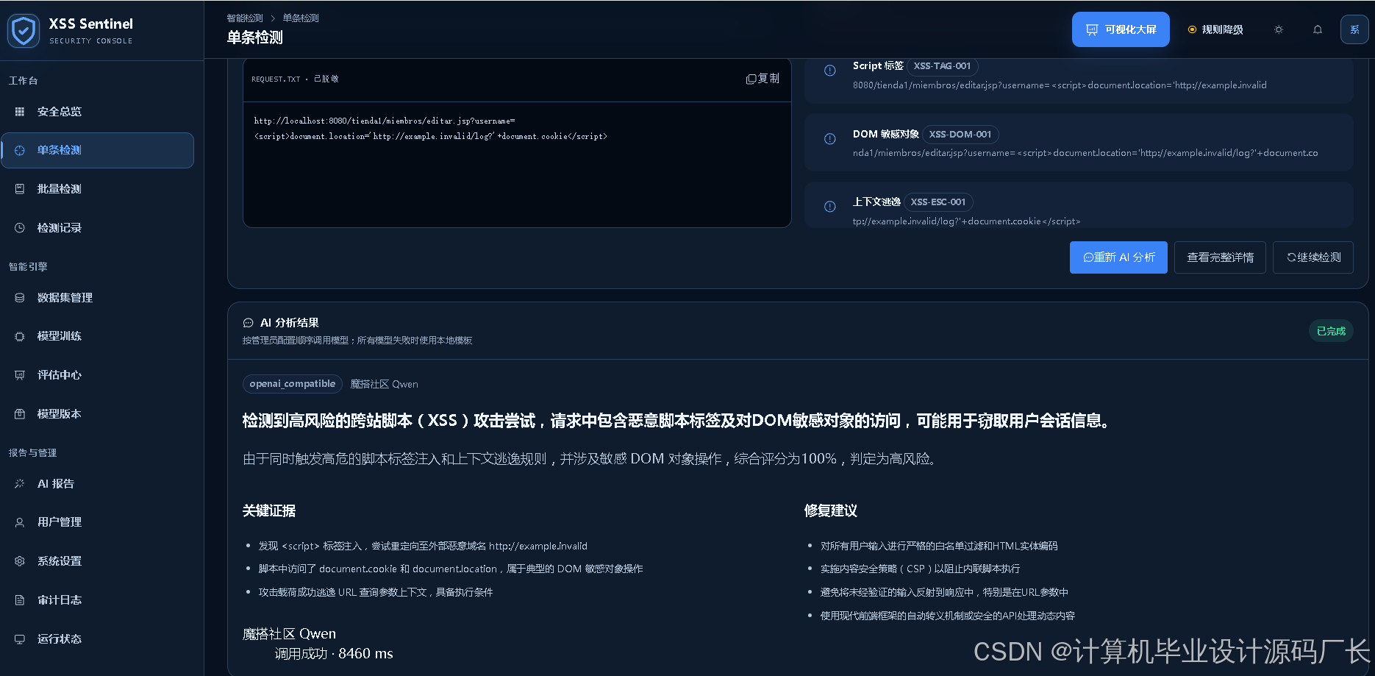Open the 系 user avatar menu
Image resolution: width=1375 pixels, height=676 pixels.
coord(1354,29)
